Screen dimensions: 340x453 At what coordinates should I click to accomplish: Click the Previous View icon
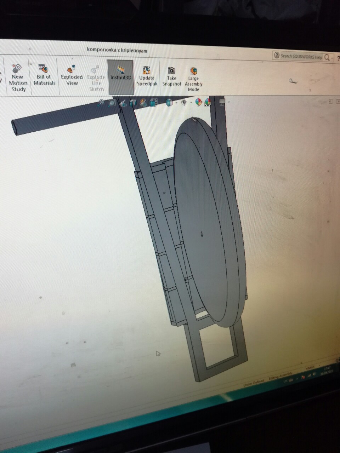coord(123,103)
